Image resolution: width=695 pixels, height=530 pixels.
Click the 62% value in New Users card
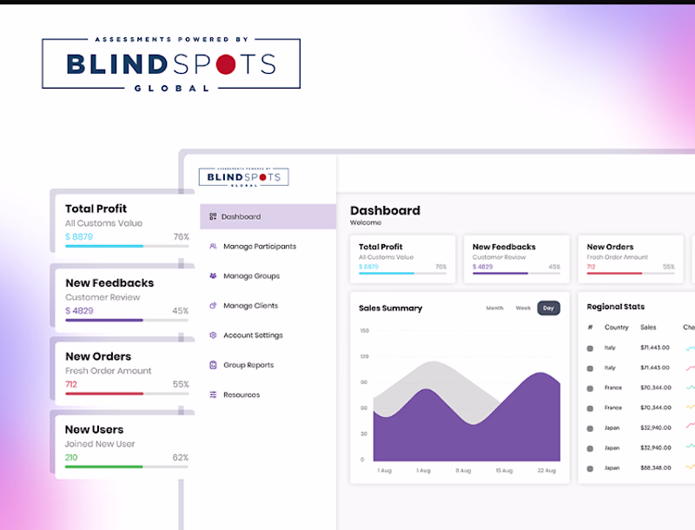pyautogui.click(x=181, y=458)
